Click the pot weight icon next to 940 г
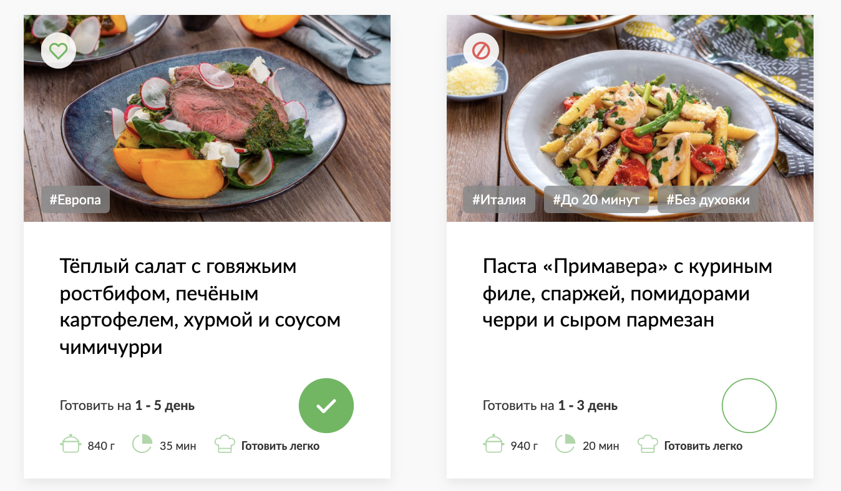Viewport: 841px width, 491px height. [x=493, y=444]
